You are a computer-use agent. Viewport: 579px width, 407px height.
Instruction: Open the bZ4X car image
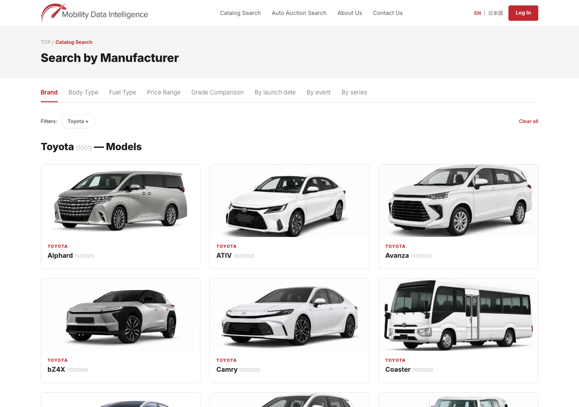click(121, 315)
